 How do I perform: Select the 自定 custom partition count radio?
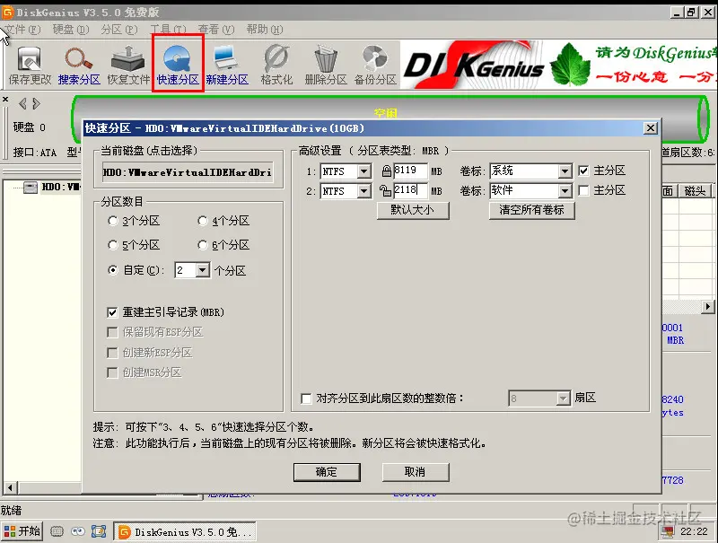pyautogui.click(x=113, y=270)
